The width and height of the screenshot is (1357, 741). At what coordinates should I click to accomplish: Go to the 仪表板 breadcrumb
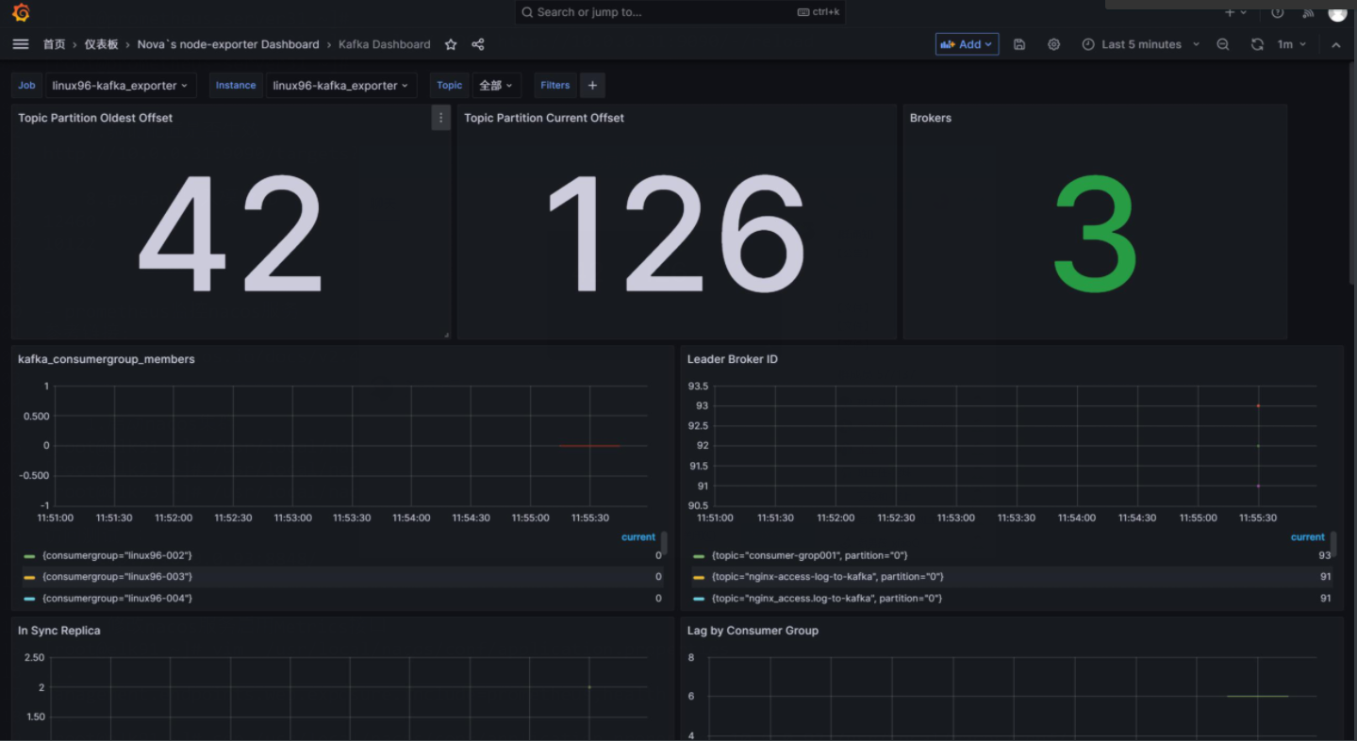(102, 44)
